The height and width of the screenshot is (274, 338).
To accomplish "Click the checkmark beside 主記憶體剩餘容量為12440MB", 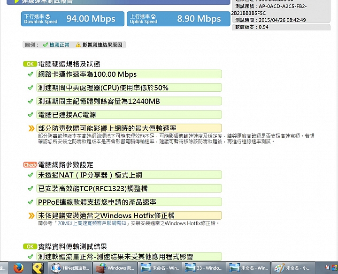I will pyautogui.click(x=31, y=101).
